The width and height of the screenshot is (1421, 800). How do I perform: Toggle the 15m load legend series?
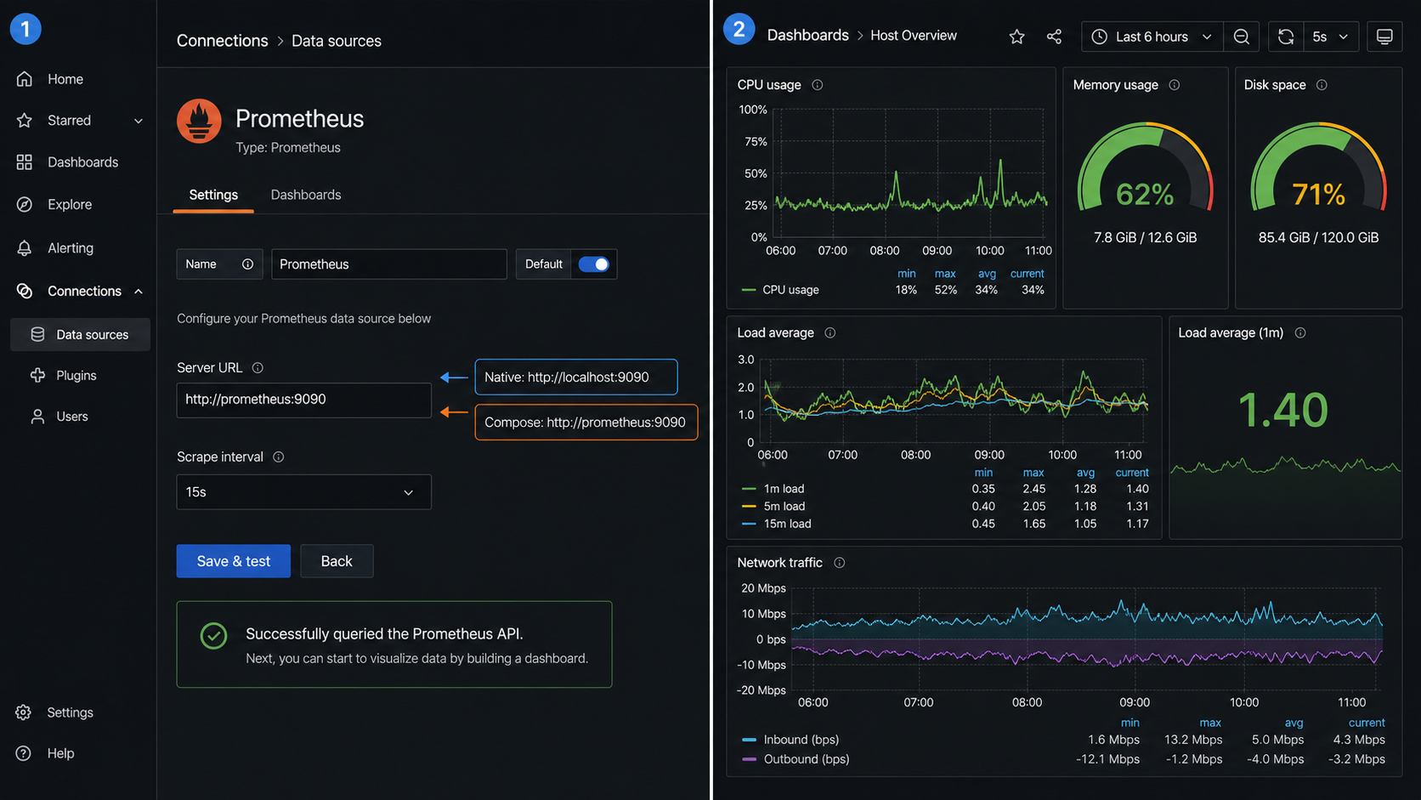pos(776,525)
